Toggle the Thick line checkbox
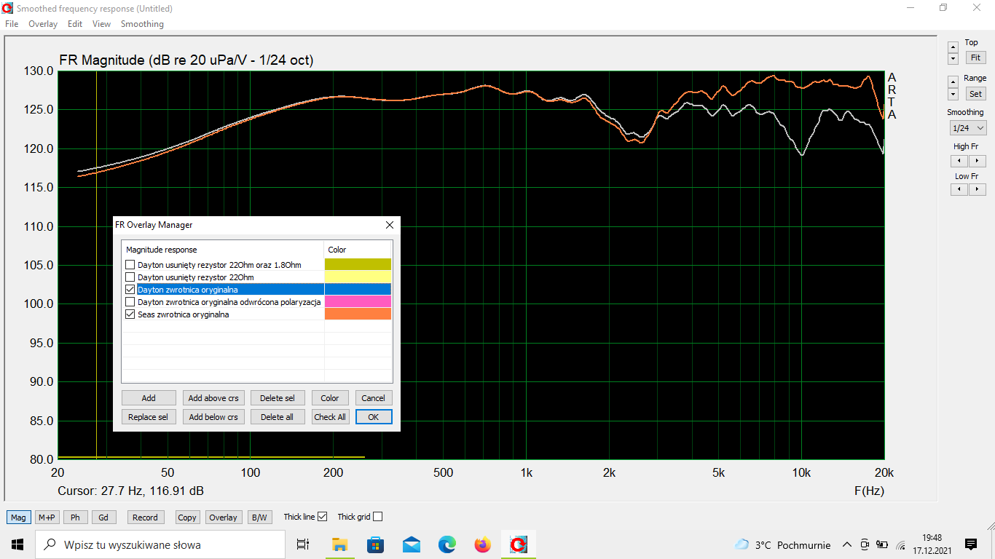 pyautogui.click(x=323, y=517)
